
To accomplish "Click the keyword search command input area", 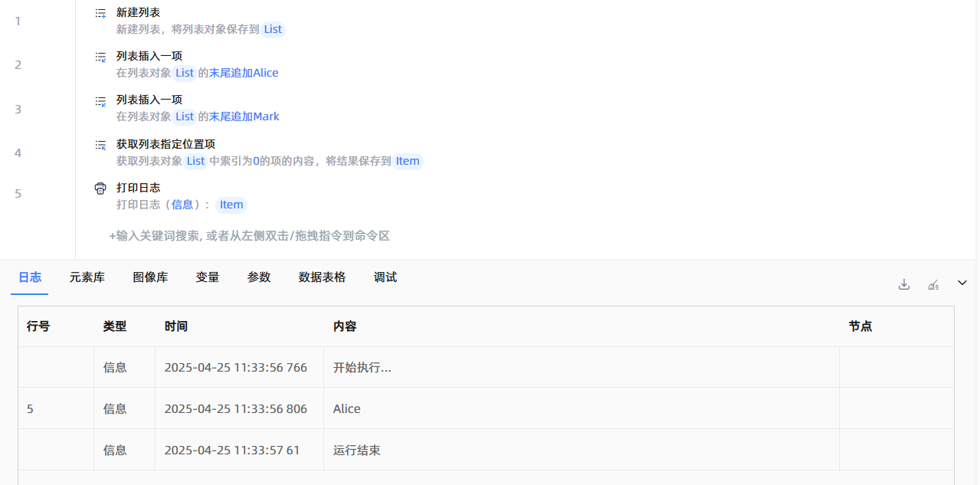I will pyautogui.click(x=250, y=236).
